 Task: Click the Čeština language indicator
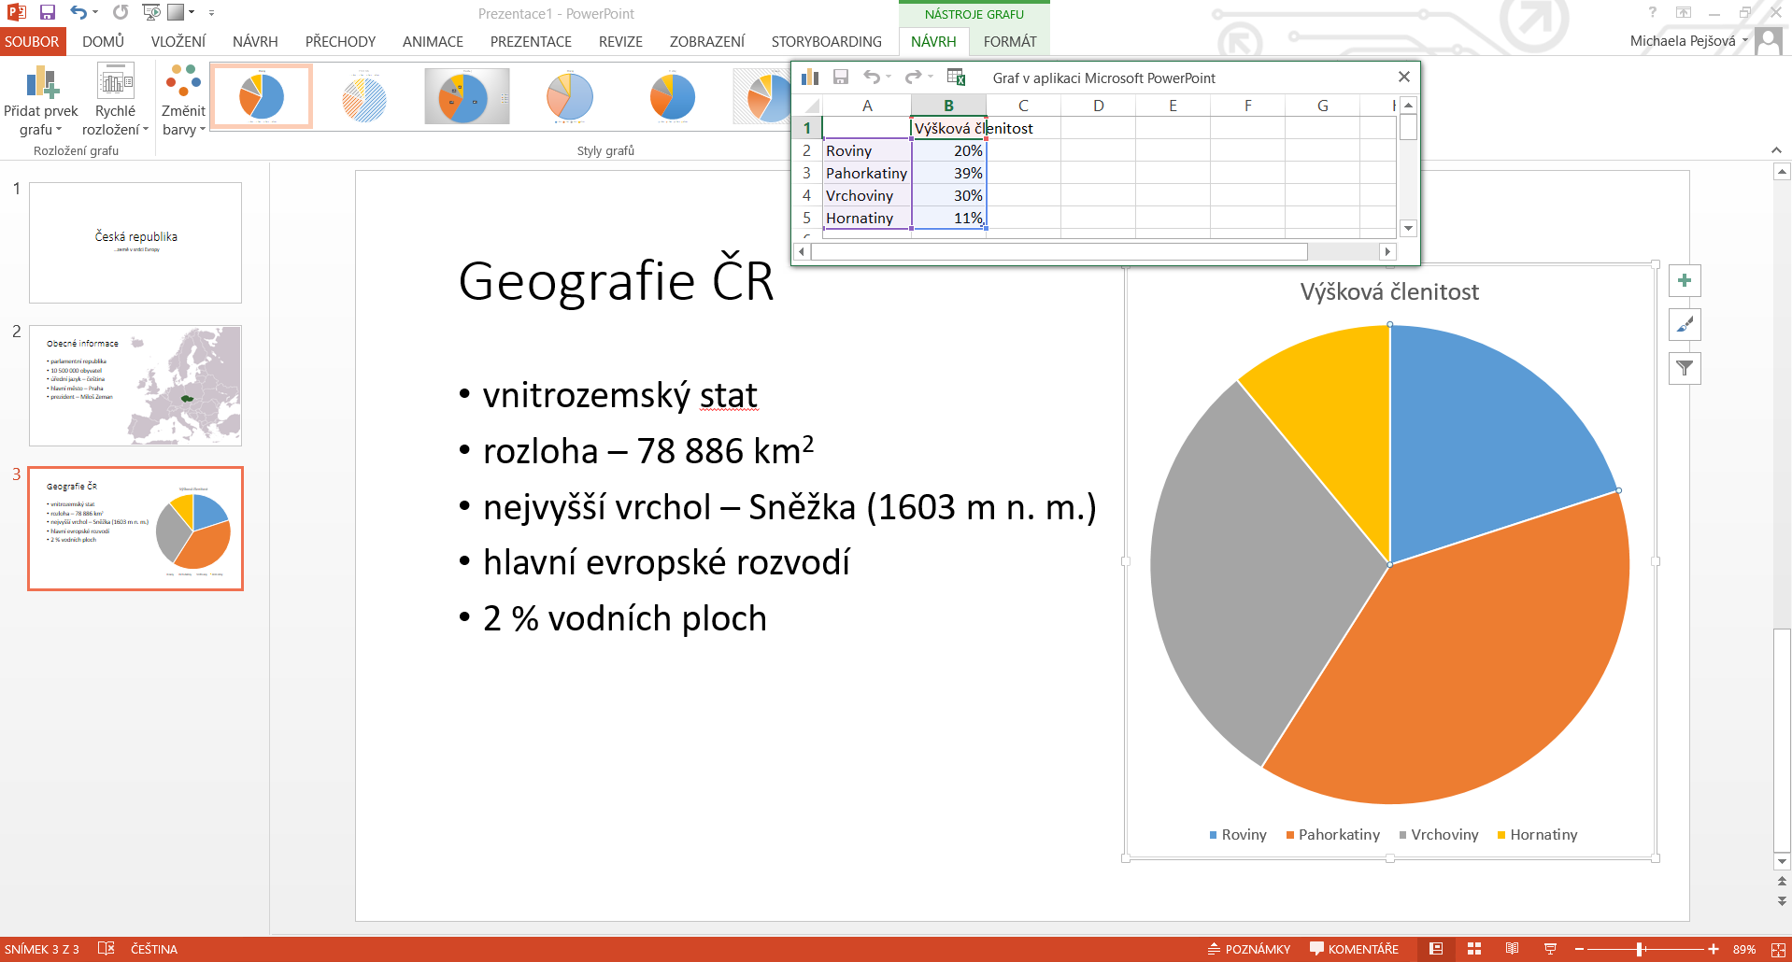(154, 949)
